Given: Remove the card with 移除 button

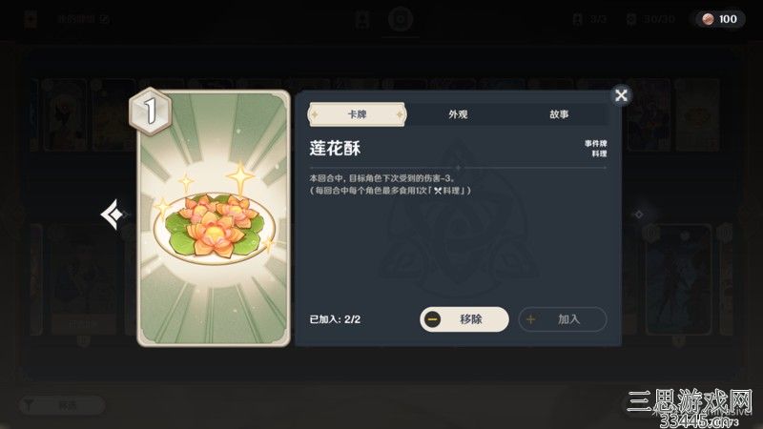Looking at the screenshot, I should pos(464,319).
